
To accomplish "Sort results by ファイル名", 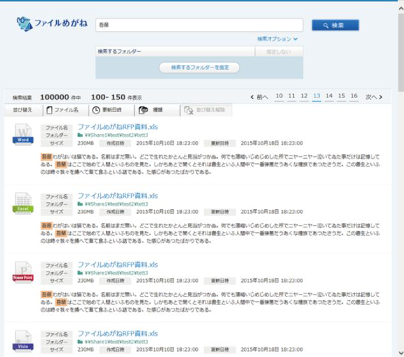I will (x=66, y=110).
